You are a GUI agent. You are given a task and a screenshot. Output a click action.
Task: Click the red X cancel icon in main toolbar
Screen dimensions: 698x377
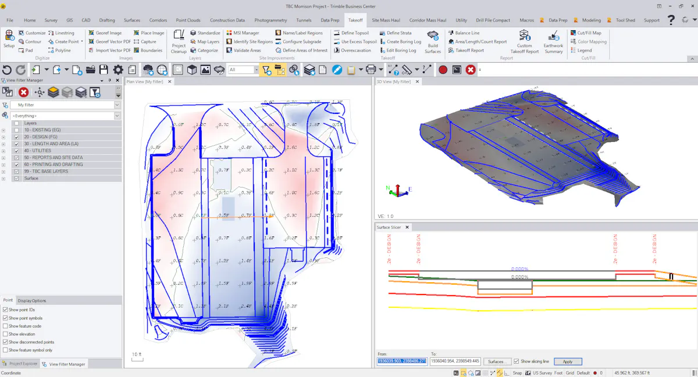471,70
